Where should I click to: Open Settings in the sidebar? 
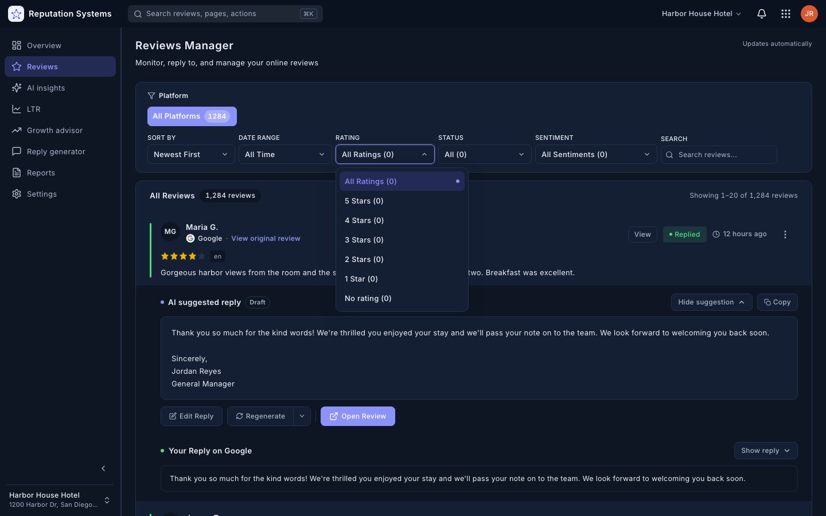60,194
